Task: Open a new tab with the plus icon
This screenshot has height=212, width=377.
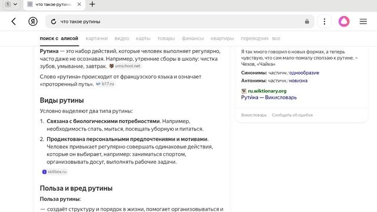Action: pos(92,4)
